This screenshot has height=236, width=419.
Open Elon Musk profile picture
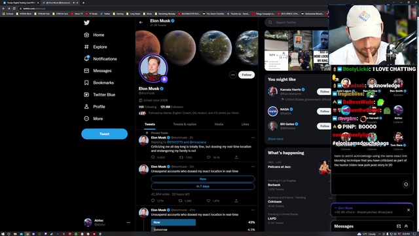[153, 68]
